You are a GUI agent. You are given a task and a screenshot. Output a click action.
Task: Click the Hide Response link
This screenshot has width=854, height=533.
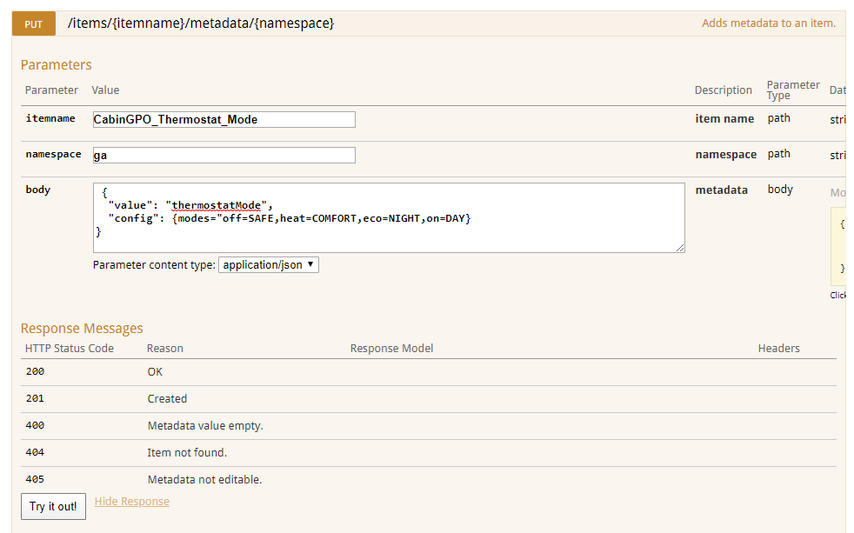tap(131, 502)
